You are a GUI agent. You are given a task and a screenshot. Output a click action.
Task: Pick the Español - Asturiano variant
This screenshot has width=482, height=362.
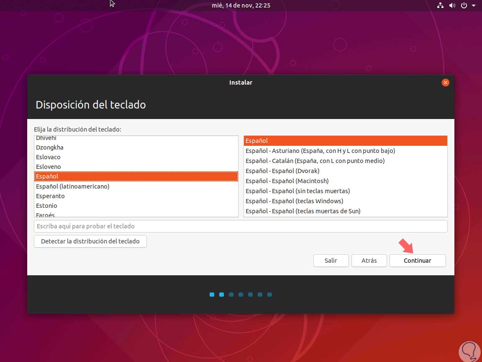(x=346, y=151)
